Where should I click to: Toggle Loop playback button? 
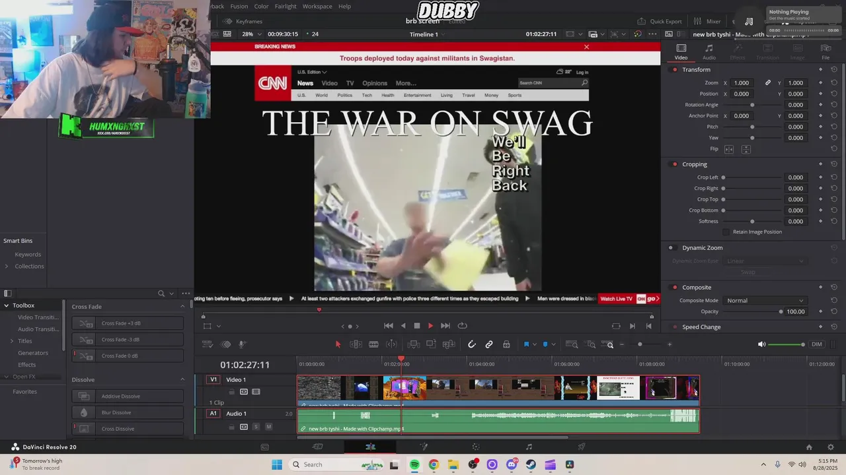click(x=463, y=326)
